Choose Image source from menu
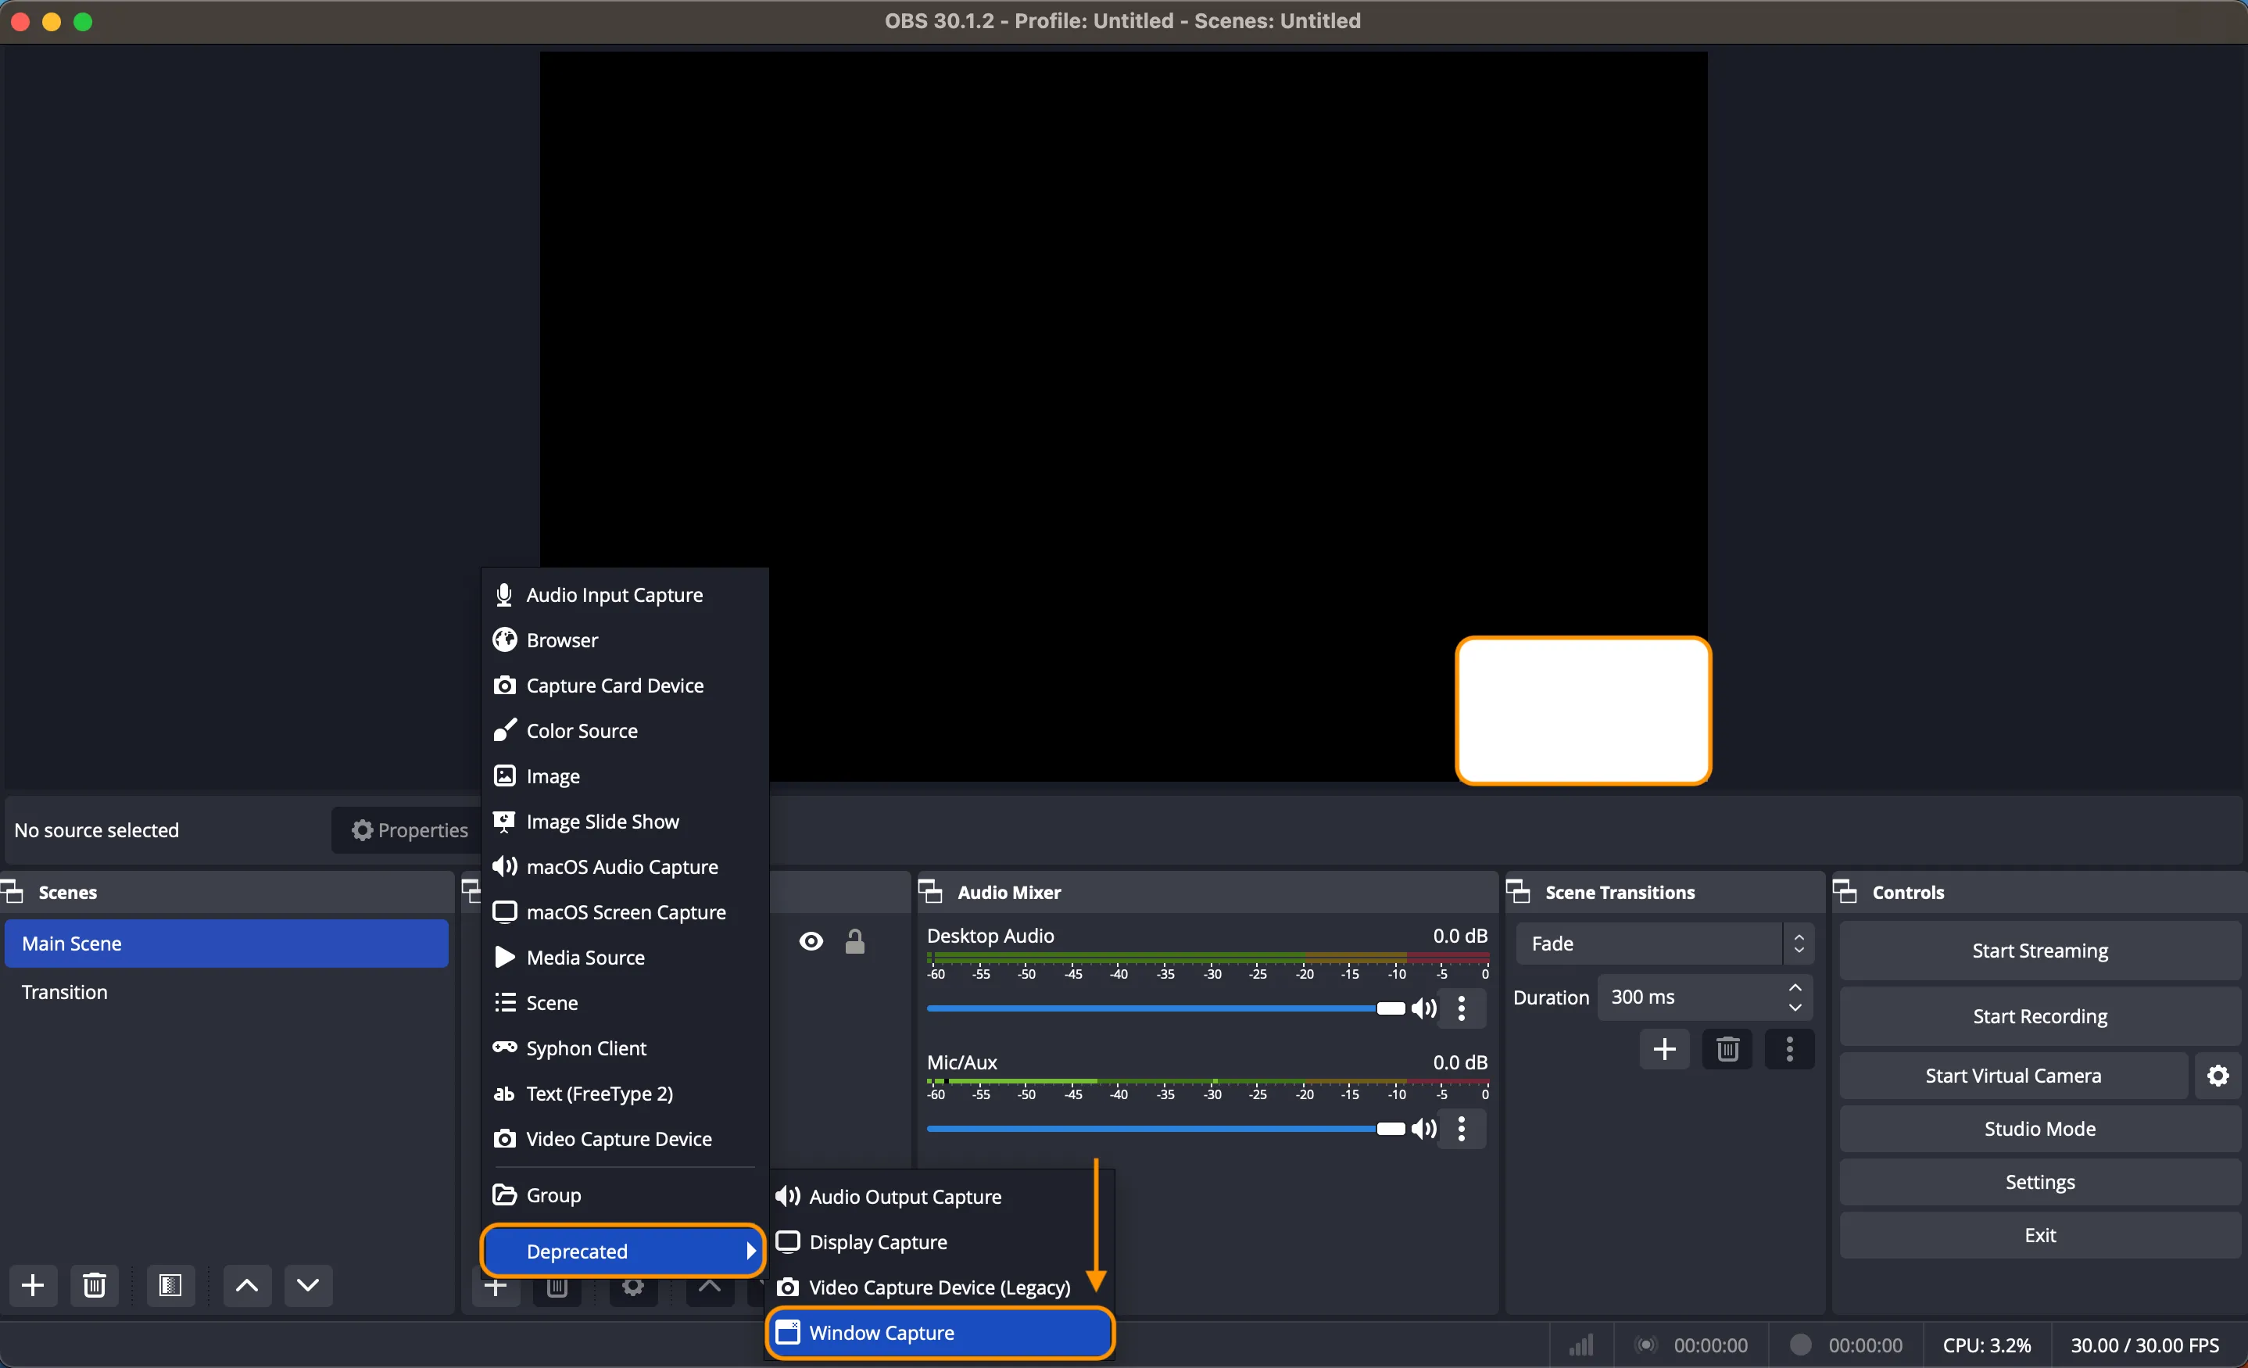This screenshot has width=2248, height=1368. pos(625,775)
